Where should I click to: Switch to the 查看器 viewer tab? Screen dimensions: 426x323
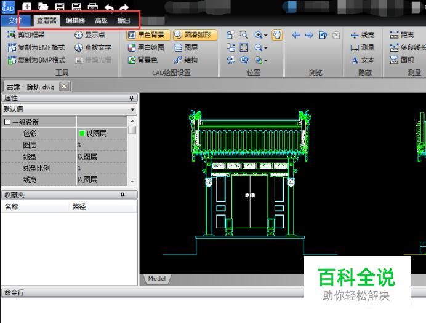click(x=46, y=20)
